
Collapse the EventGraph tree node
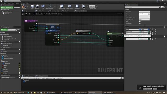coord(1,34)
